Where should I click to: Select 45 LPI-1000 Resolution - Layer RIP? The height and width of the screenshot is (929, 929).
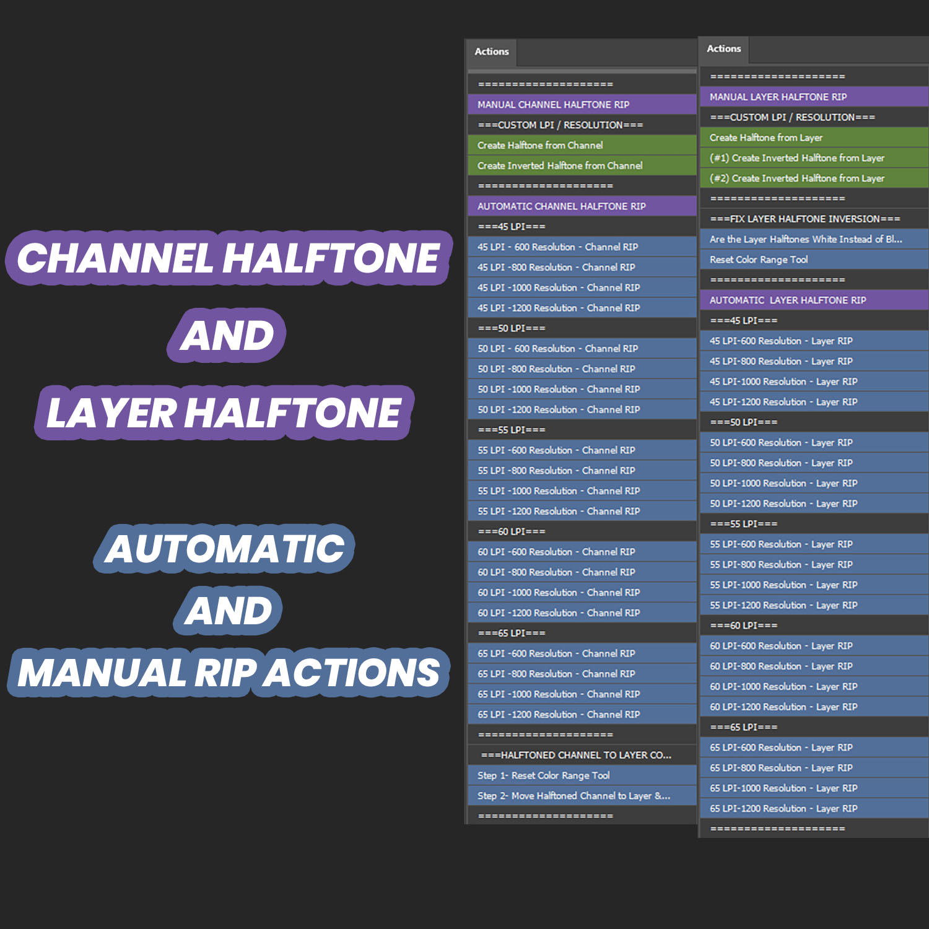tap(814, 382)
